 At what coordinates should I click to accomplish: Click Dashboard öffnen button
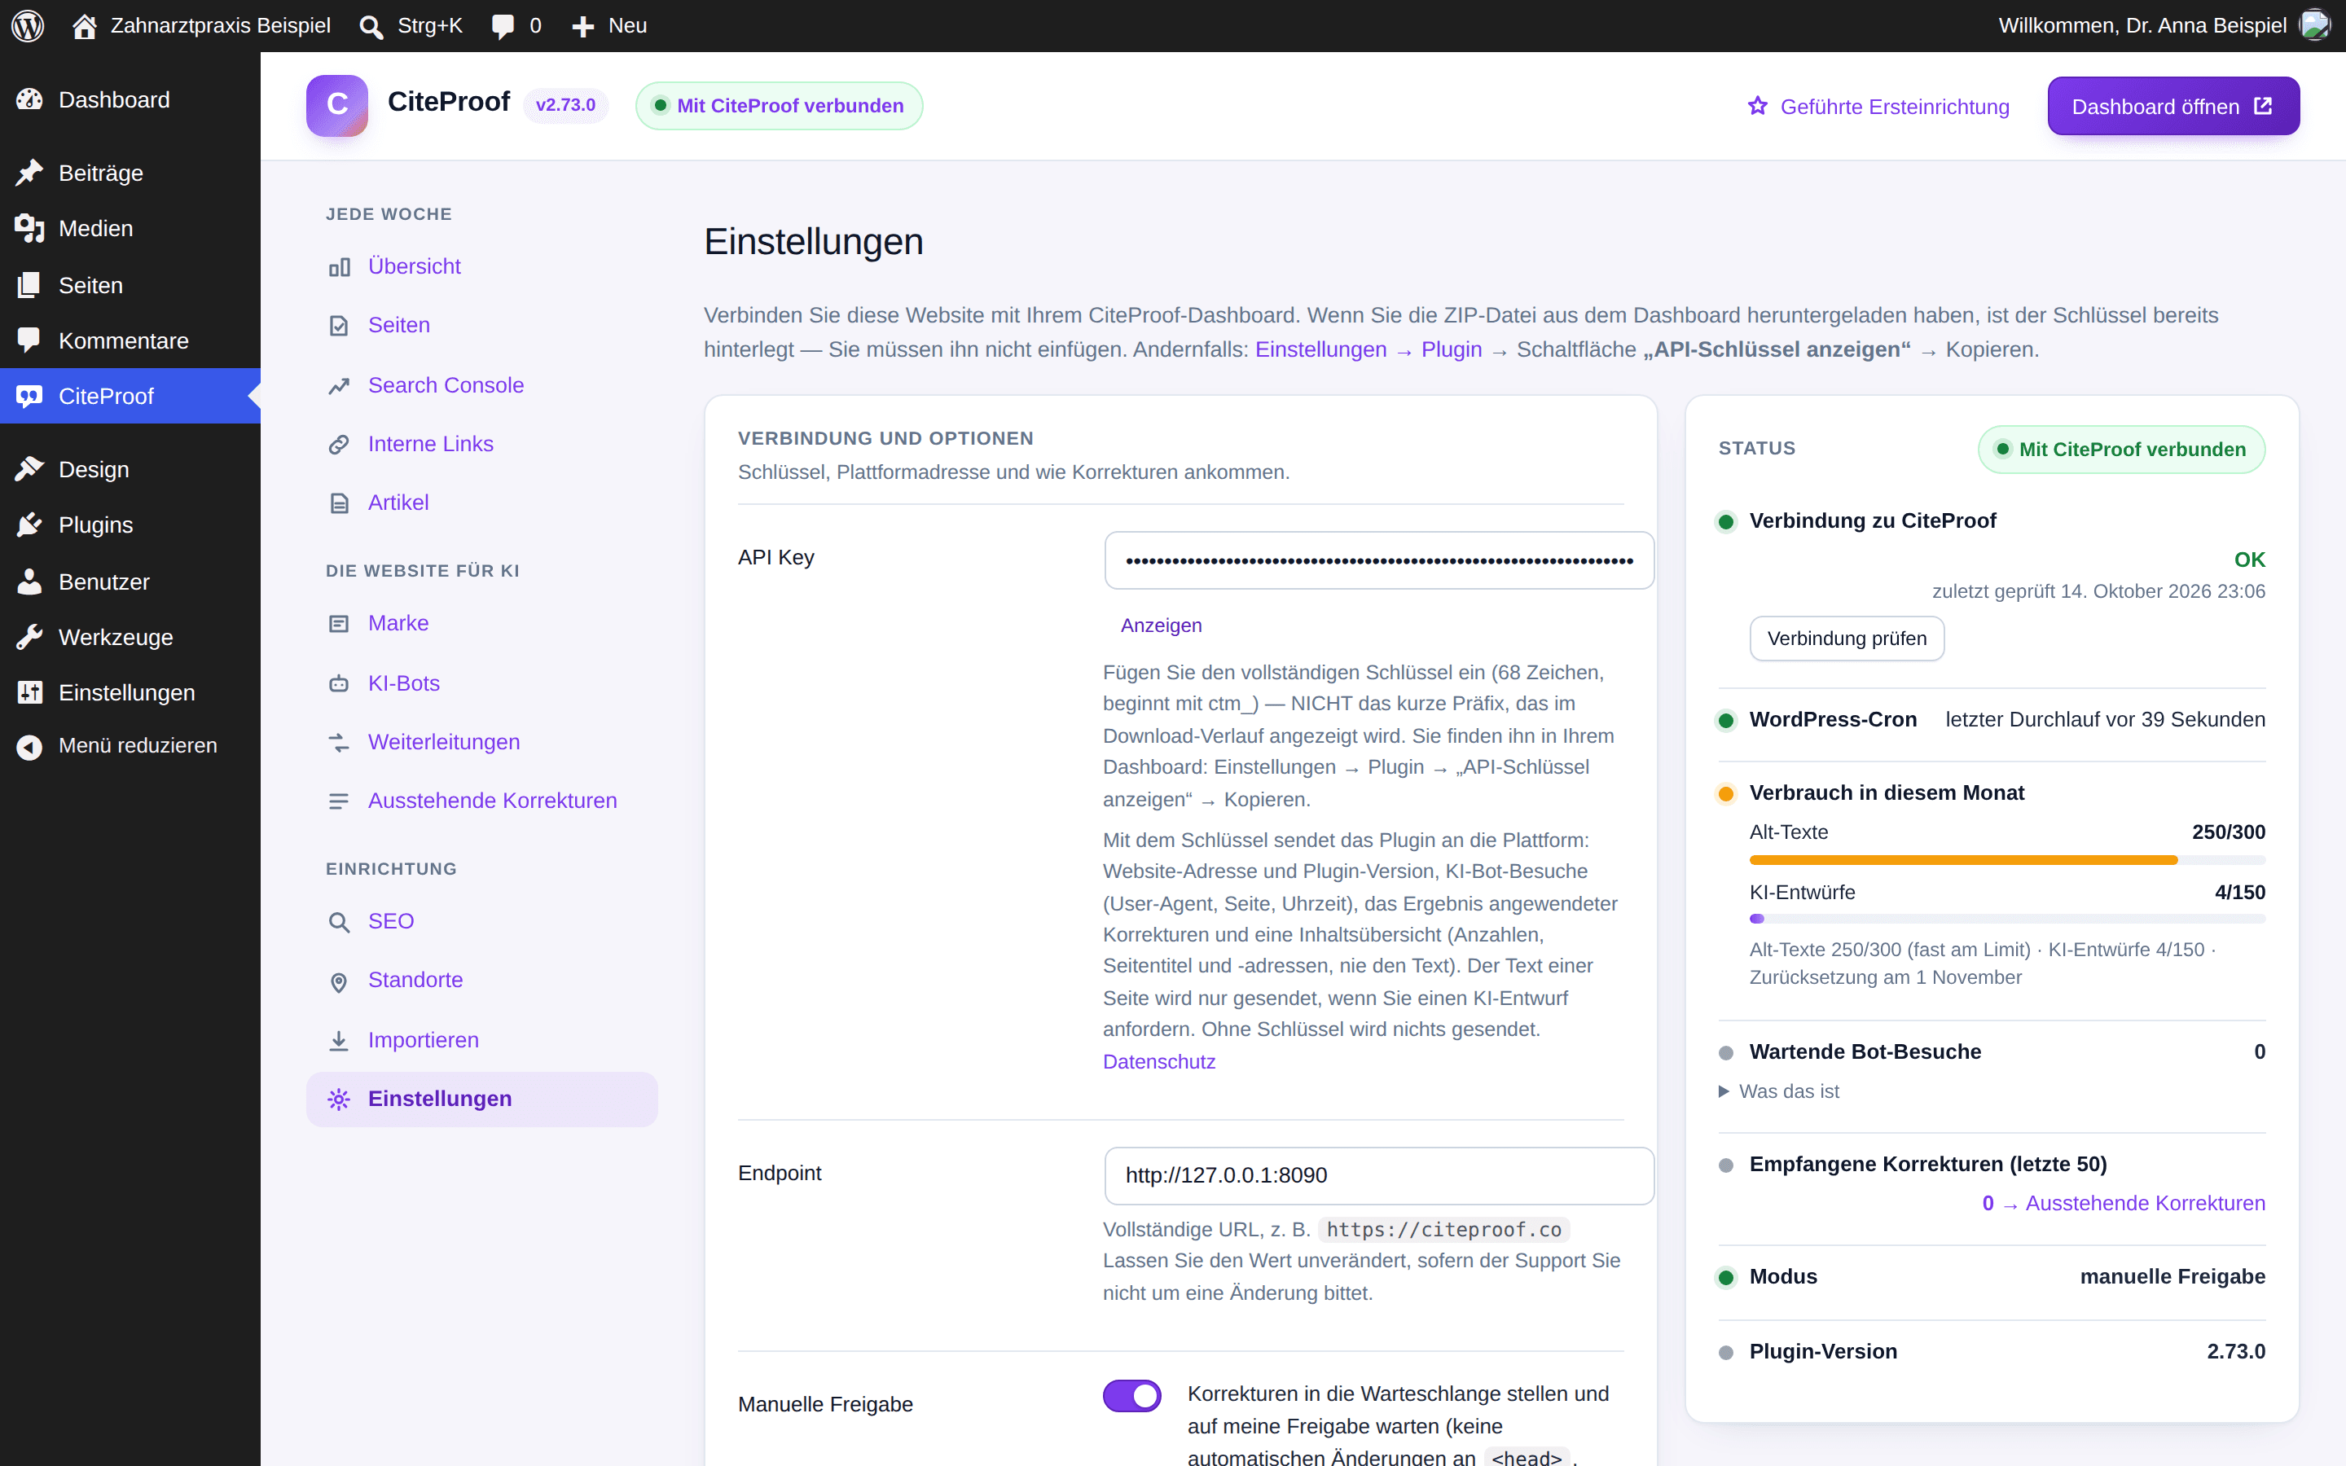click(2172, 106)
